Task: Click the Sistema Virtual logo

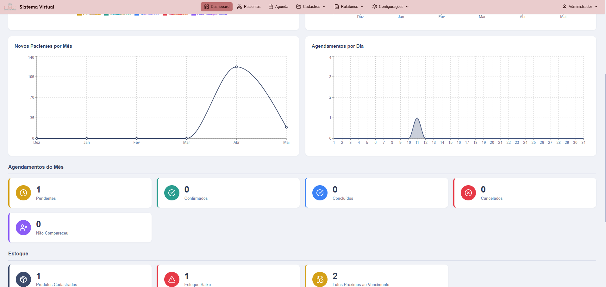Action: pos(10,7)
